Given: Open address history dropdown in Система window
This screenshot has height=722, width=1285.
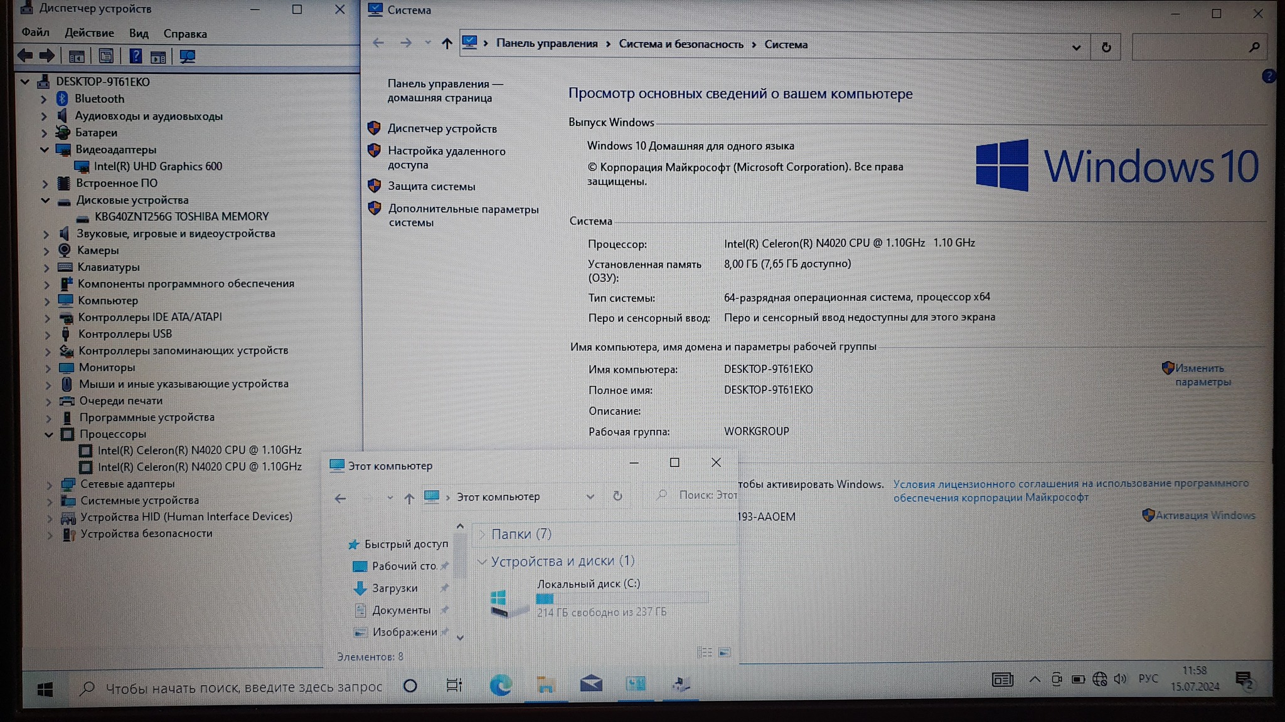Looking at the screenshot, I should 1076,47.
